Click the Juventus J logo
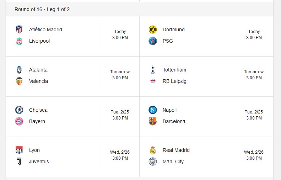The width and height of the screenshot is (281, 180). 19,162
